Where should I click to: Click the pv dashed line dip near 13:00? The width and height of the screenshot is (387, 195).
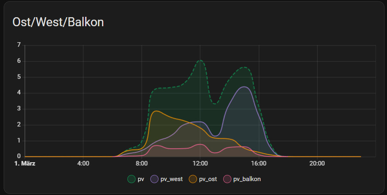(x=215, y=104)
